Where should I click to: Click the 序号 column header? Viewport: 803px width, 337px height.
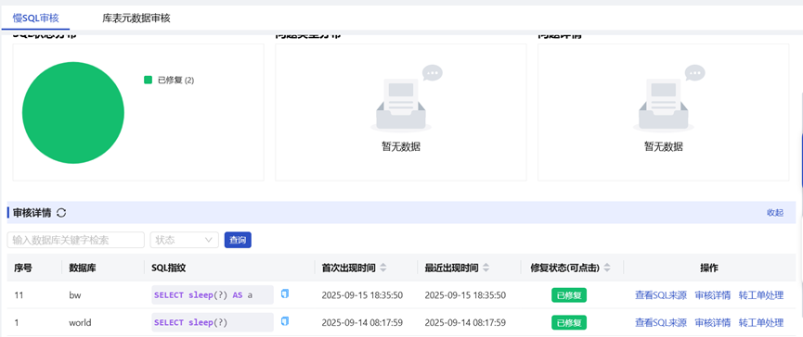tap(23, 268)
